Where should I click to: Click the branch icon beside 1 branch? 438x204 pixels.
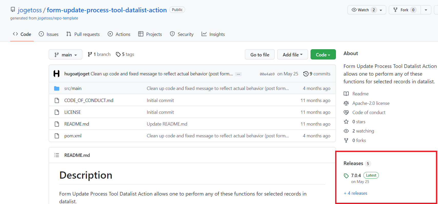(90, 54)
